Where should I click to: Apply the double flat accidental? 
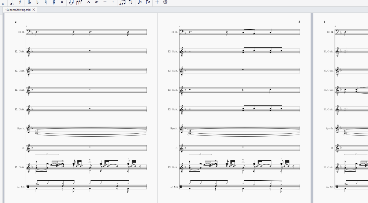[29, 2]
